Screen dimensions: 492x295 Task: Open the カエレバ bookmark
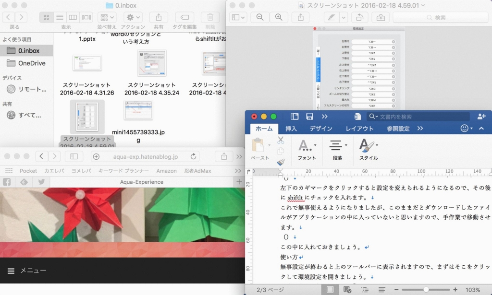pyautogui.click(x=54, y=171)
